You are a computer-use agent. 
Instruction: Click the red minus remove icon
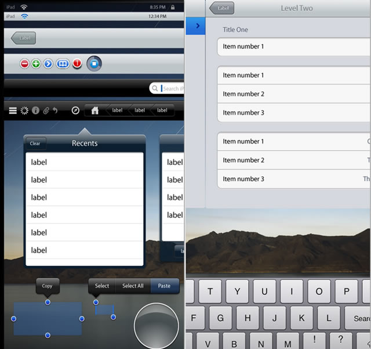pyautogui.click(x=24, y=64)
